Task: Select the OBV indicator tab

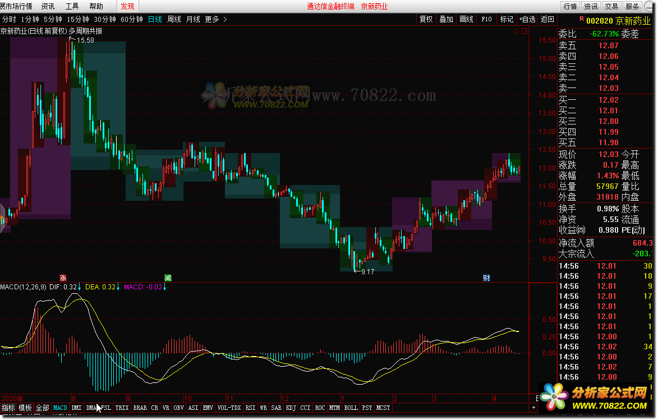Action: pyautogui.click(x=179, y=408)
